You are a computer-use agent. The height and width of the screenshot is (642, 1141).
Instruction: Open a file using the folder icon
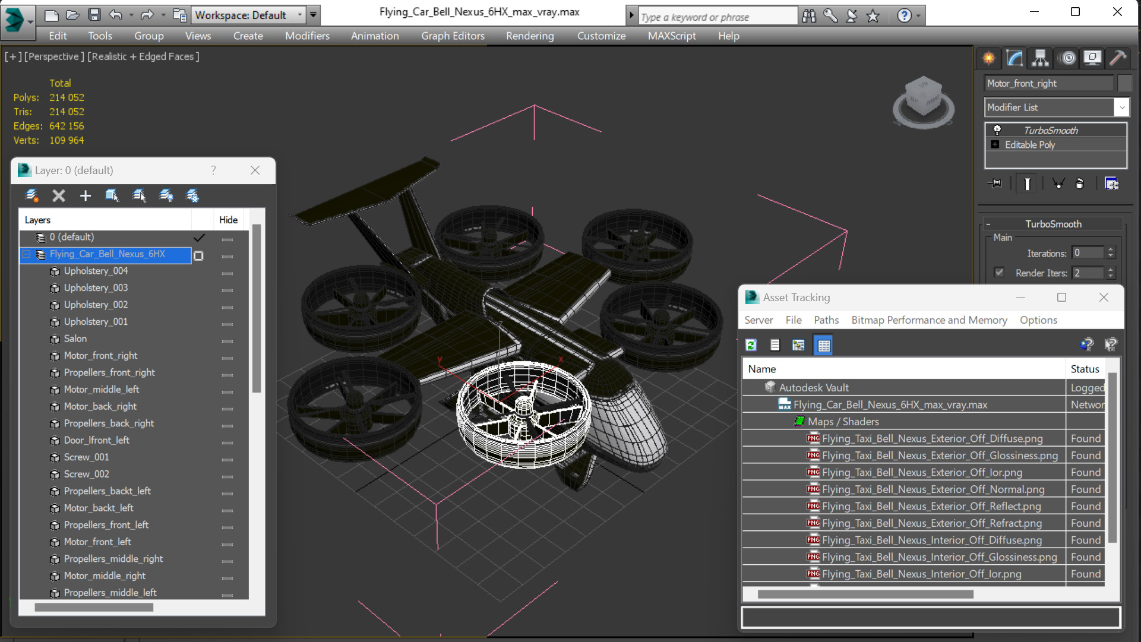(x=72, y=15)
